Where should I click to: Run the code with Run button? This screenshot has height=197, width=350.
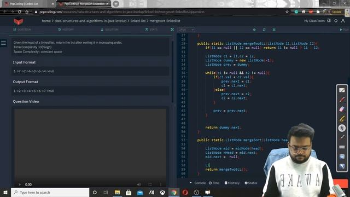[x=344, y=30]
